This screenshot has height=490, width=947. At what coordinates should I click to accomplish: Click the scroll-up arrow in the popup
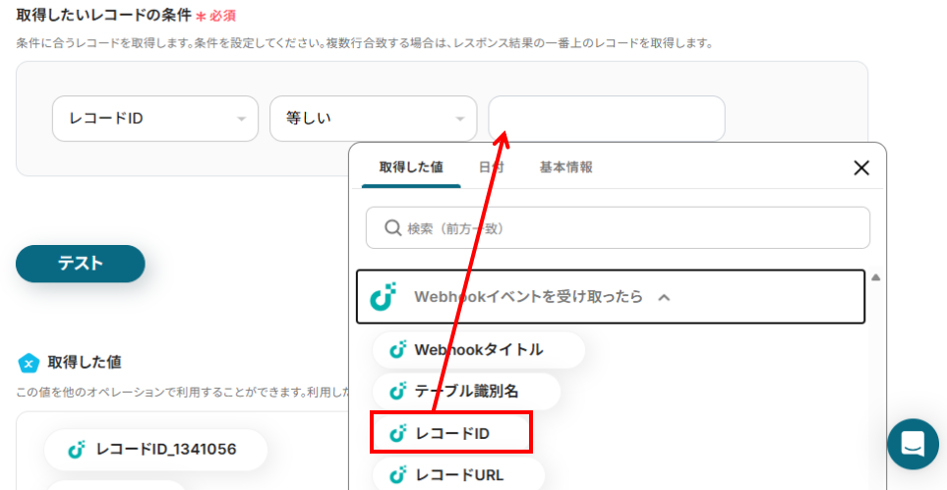coord(876,277)
